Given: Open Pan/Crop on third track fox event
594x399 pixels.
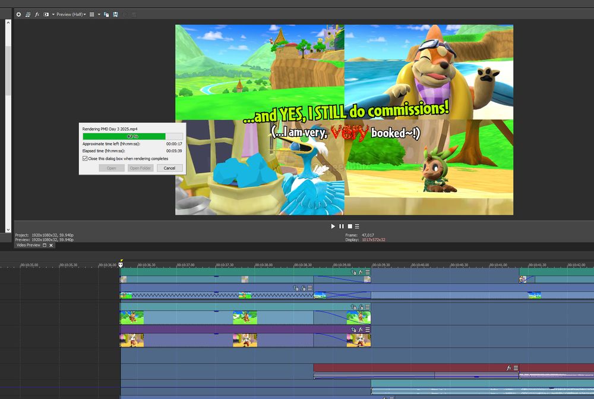Looking at the screenshot, I should tap(354, 307).
